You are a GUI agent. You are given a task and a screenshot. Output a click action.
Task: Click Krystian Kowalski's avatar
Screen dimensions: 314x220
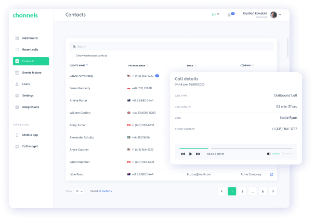coord(273,15)
